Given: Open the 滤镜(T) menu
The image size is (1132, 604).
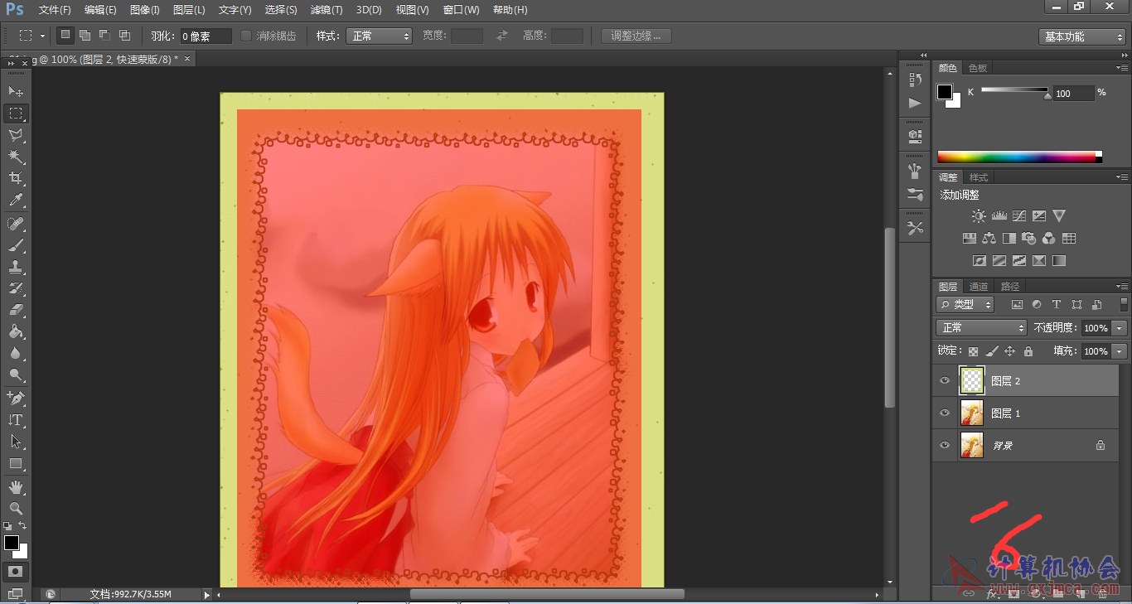Looking at the screenshot, I should 327,10.
